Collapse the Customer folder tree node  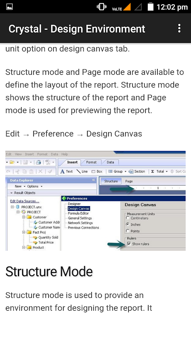(x=24, y=217)
